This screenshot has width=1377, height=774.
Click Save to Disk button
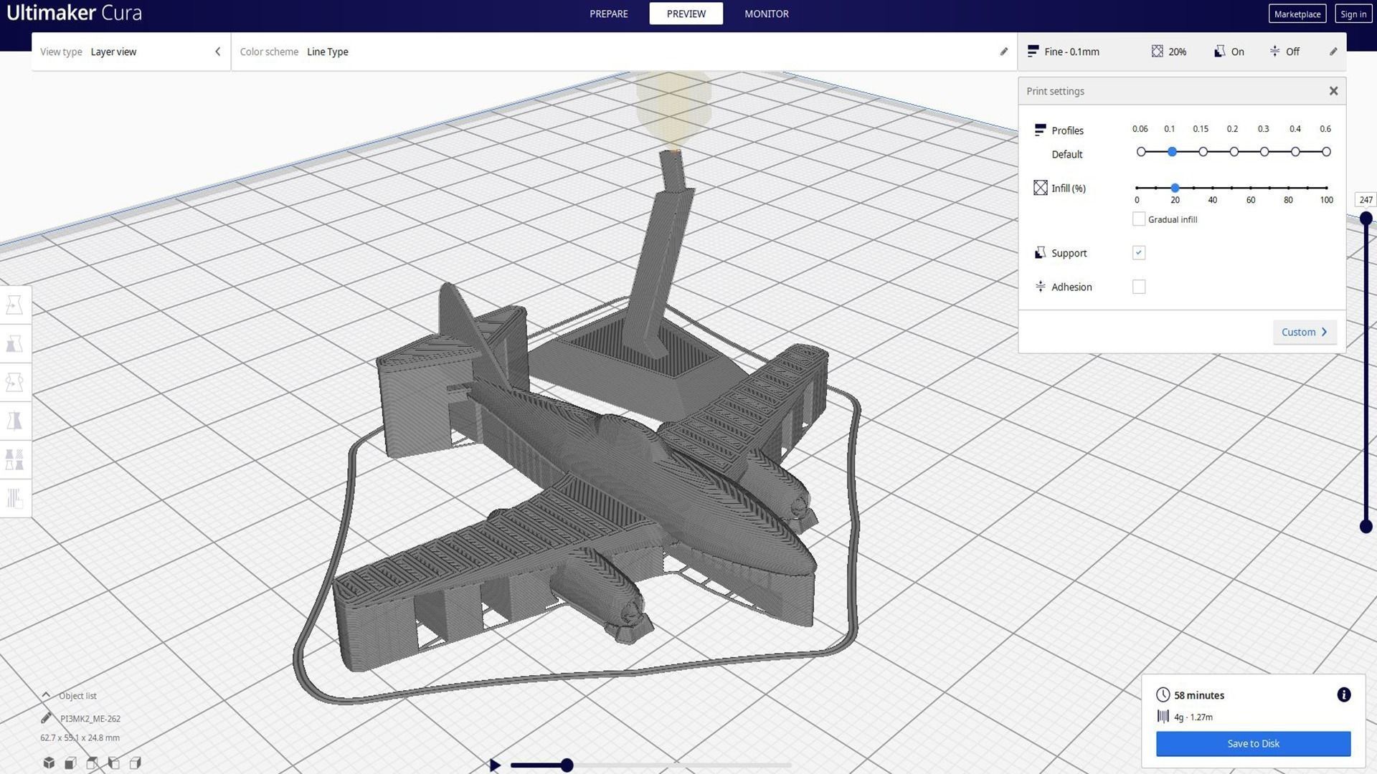(x=1253, y=743)
